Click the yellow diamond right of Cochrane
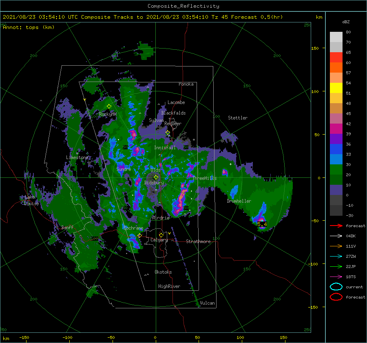Viewport: 367px width, 343px height. [x=139, y=235]
